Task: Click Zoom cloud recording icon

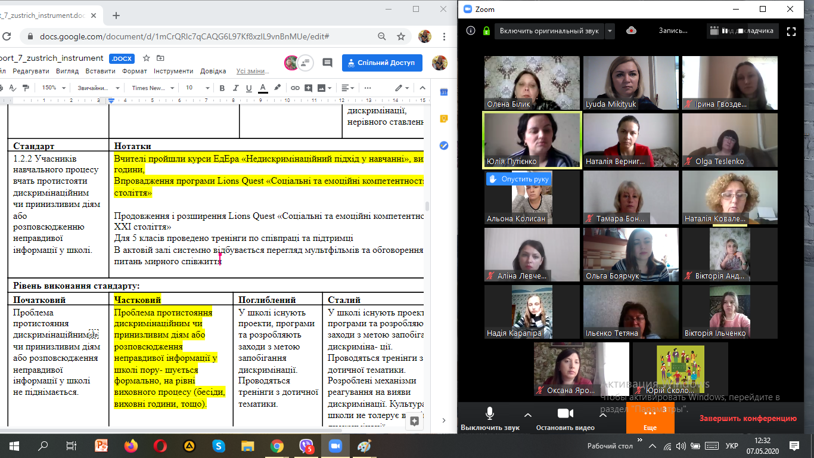Action: point(632,30)
